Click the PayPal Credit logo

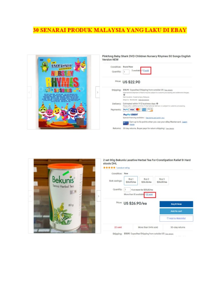(x=130, y=114)
